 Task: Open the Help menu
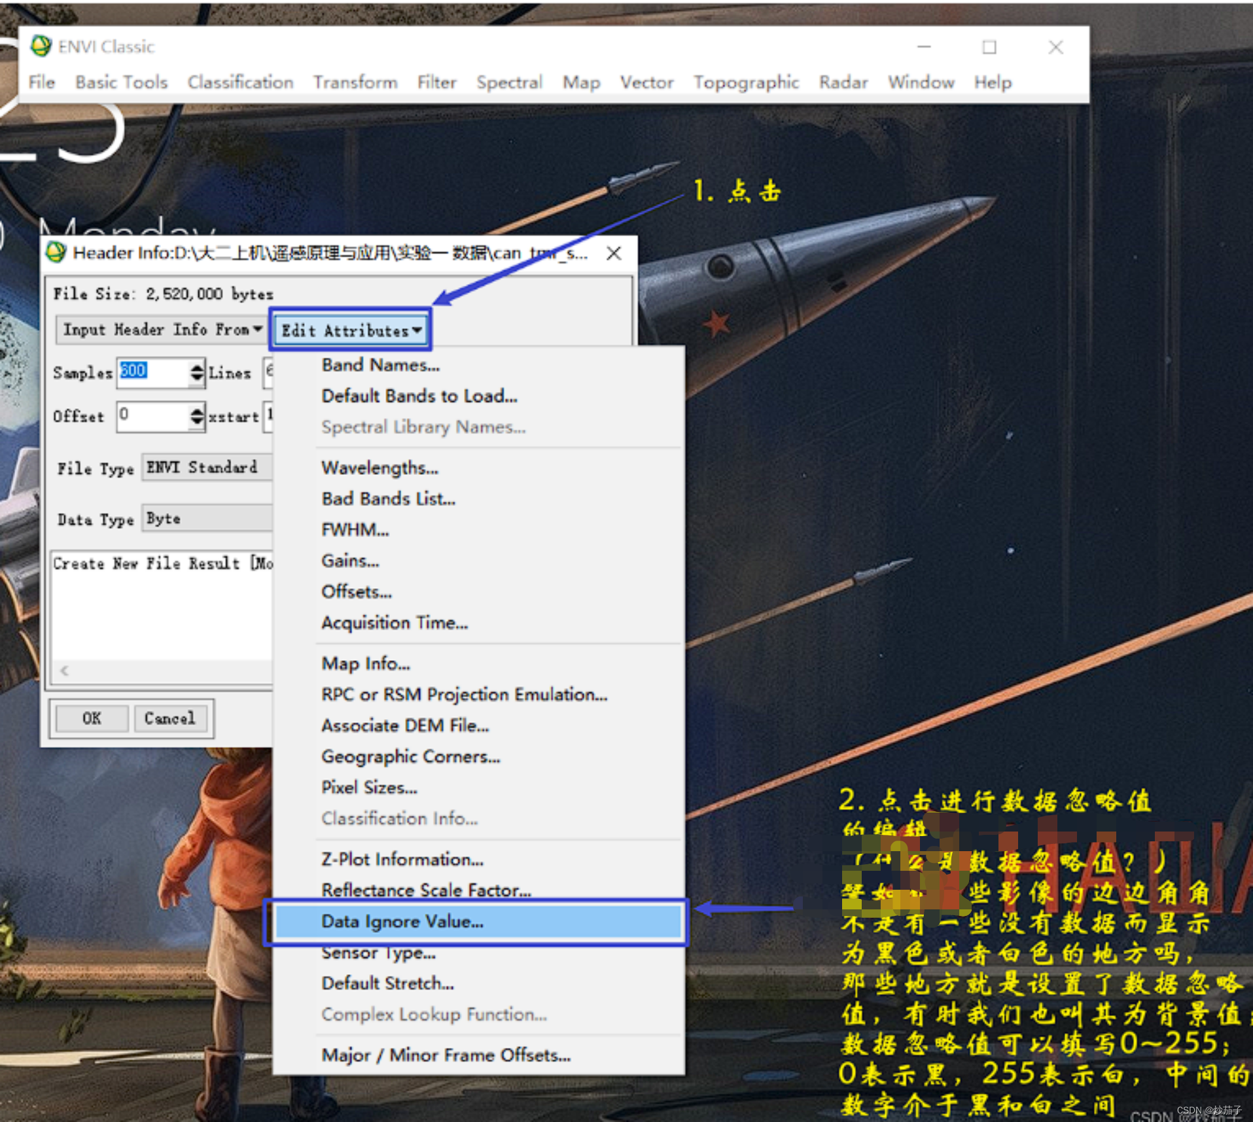point(993,82)
